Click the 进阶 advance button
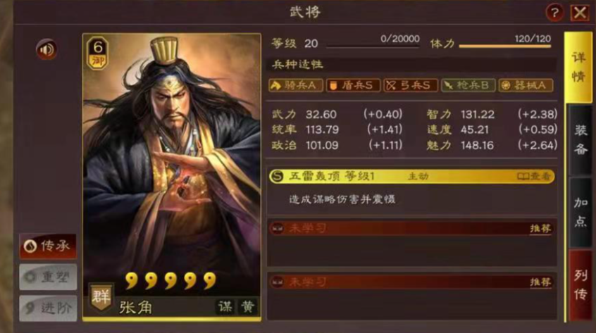Viewport: 596px width, 333px height. pyautogui.click(x=48, y=308)
